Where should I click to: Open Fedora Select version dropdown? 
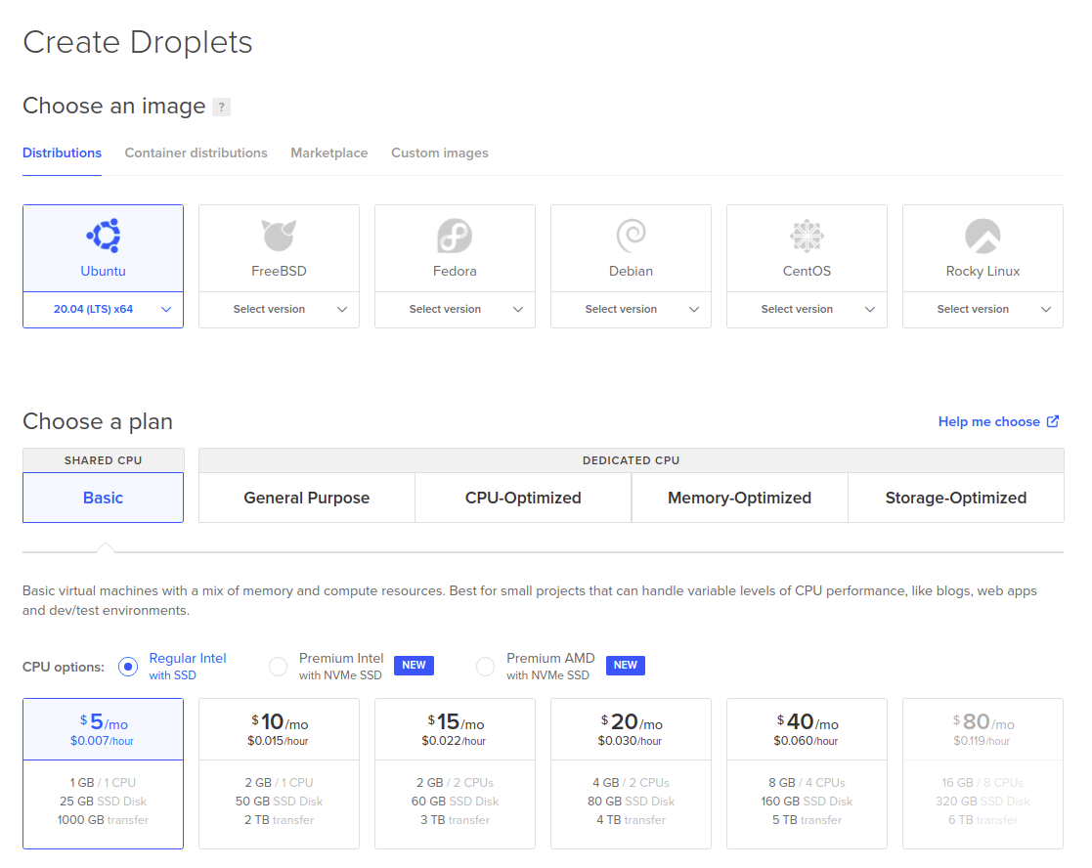click(x=455, y=309)
